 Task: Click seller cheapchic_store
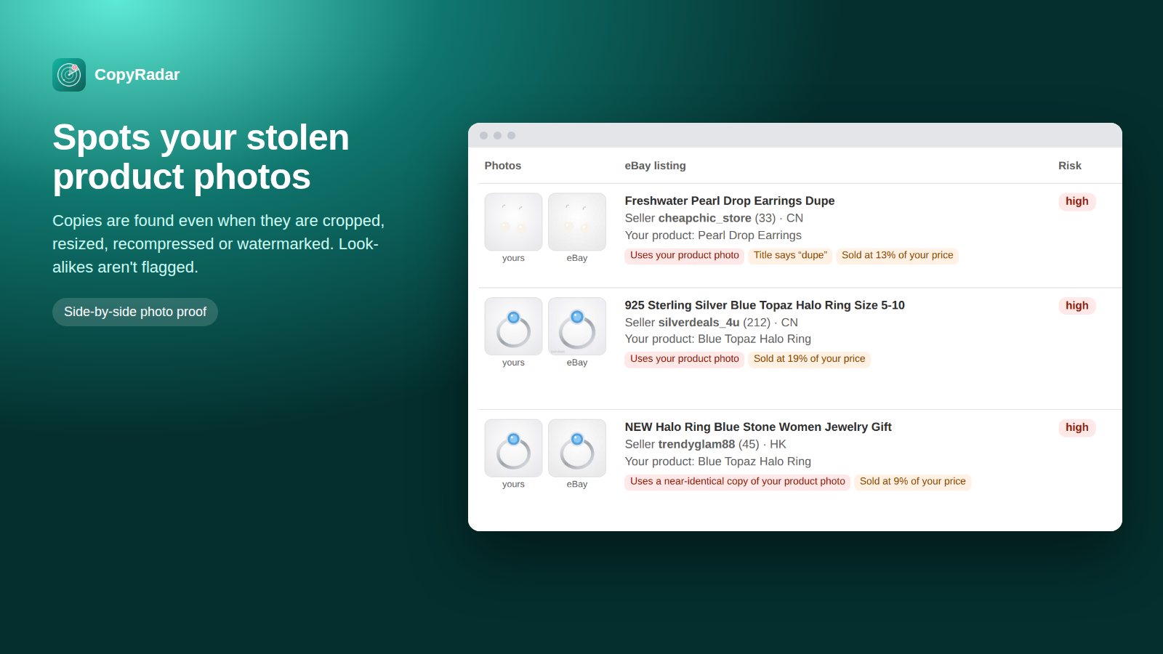pyautogui.click(x=704, y=218)
